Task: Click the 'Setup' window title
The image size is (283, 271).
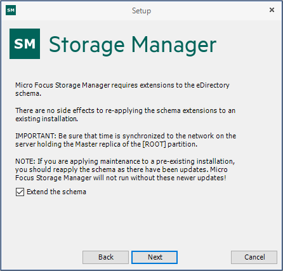Action: pos(141,11)
